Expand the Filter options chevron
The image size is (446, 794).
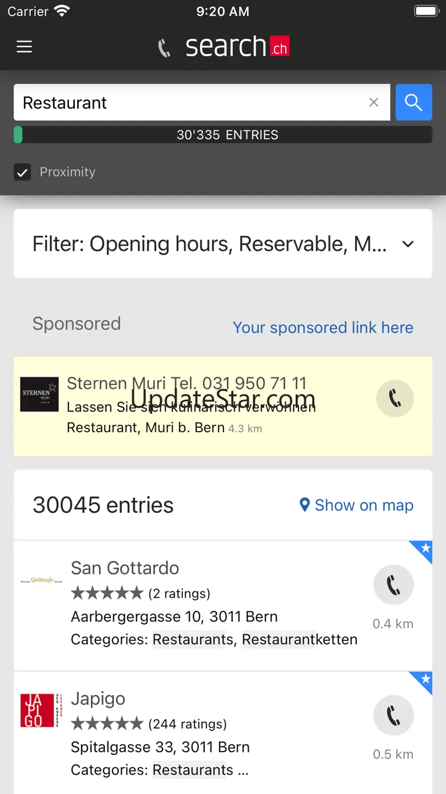click(x=408, y=244)
